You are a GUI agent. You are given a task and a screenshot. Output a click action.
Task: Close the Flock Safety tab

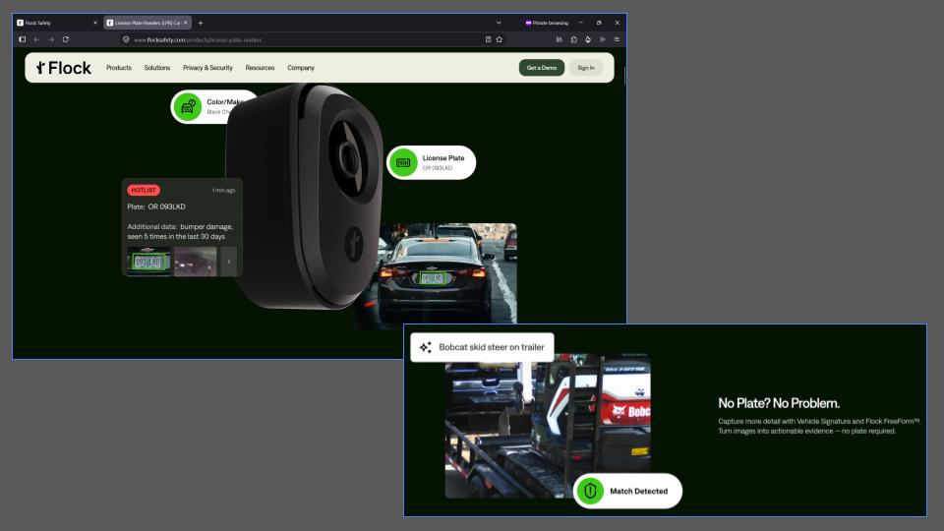pyautogui.click(x=95, y=23)
